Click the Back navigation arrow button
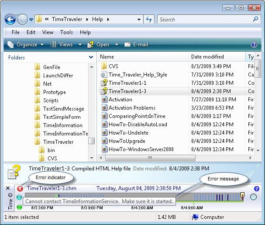 [10, 19]
